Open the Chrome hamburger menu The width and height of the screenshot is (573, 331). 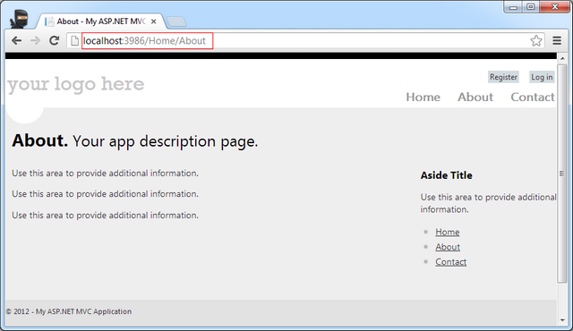point(557,40)
